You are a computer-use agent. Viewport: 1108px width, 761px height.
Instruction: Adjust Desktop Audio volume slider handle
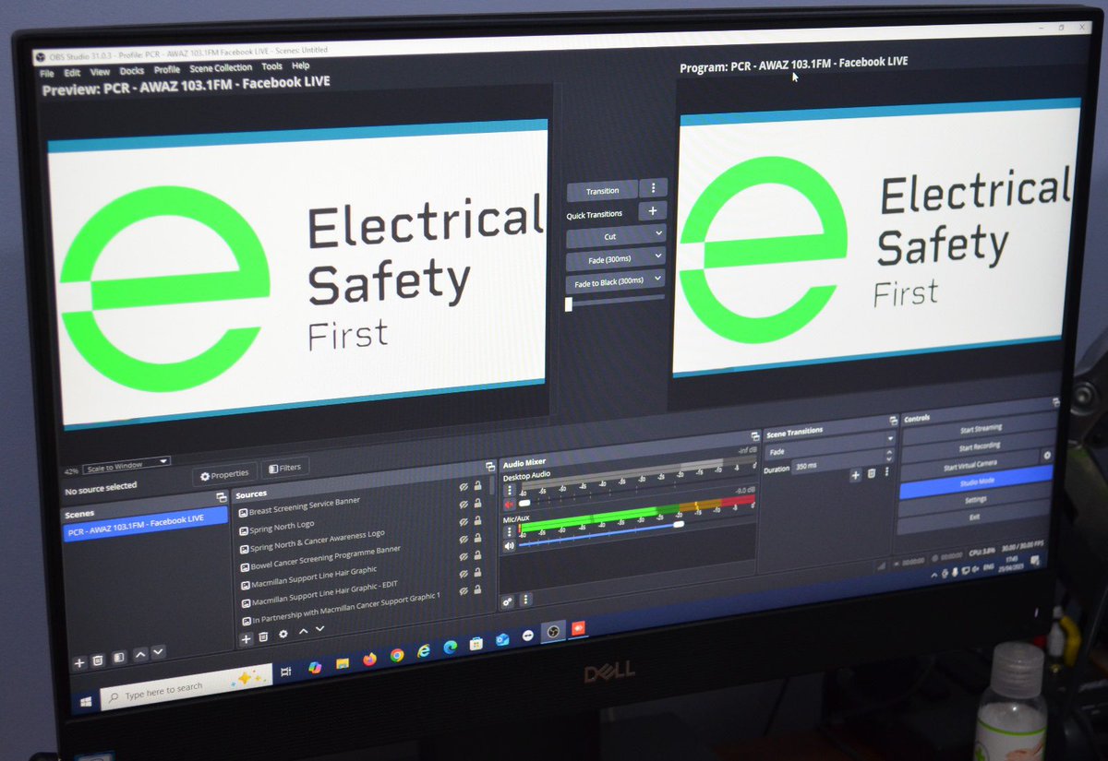(x=524, y=505)
